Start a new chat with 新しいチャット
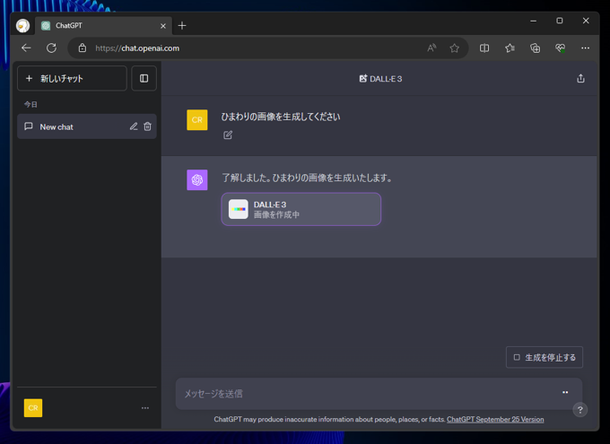Viewport: 610px width, 444px height. (72, 78)
